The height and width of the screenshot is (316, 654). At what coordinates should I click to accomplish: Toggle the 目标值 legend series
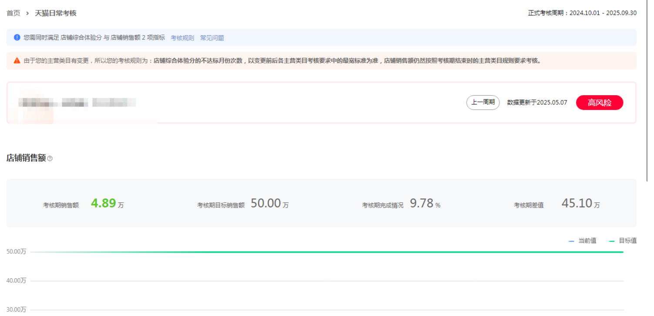pyautogui.click(x=623, y=241)
